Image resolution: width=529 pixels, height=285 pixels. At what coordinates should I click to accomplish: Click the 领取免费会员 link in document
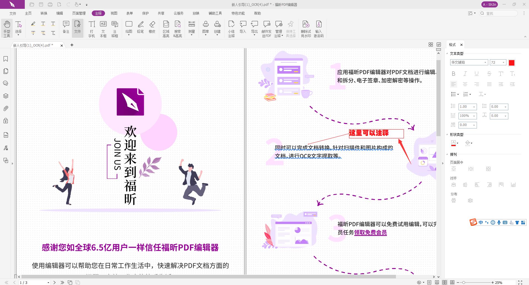point(370,232)
